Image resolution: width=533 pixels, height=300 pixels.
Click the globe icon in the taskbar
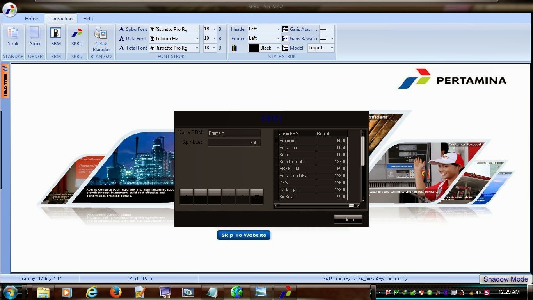(x=236, y=292)
